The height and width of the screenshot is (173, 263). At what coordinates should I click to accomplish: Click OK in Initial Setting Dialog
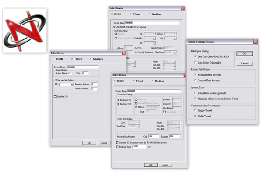tap(245, 53)
